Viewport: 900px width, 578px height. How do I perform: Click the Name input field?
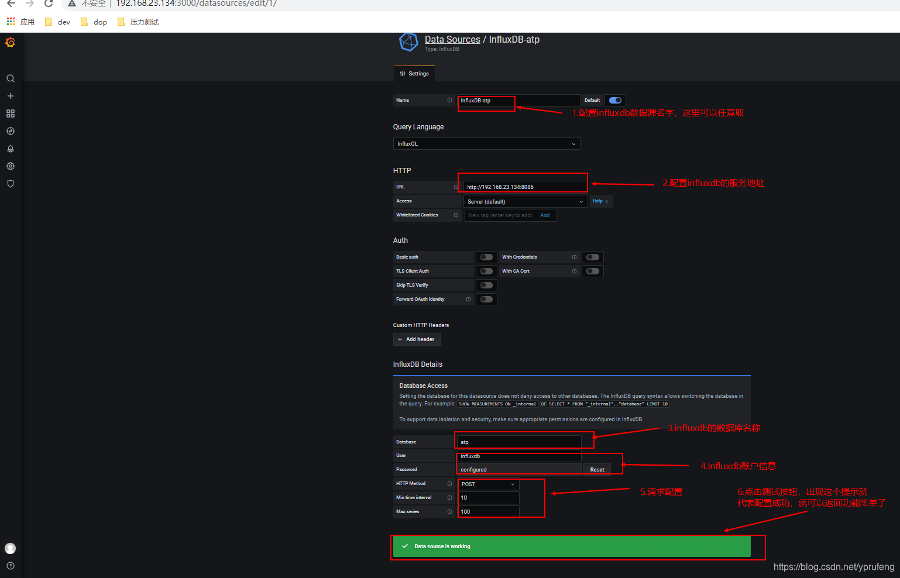click(x=518, y=101)
